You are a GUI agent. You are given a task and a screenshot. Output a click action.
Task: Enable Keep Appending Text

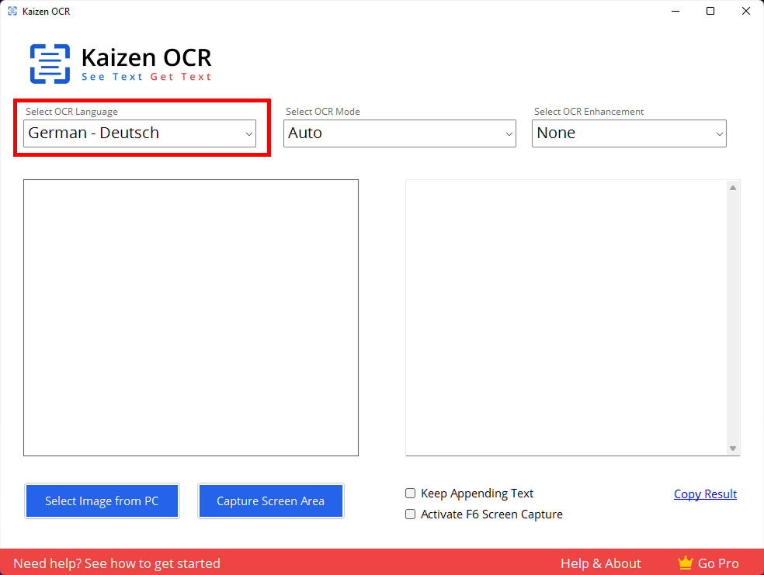pyautogui.click(x=410, y=494)
